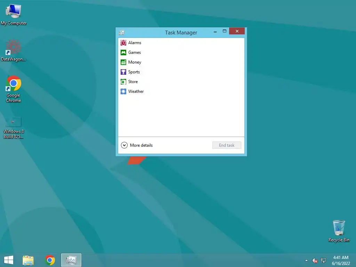Open the muted volume tray icon
Image resolution: width=356 pixels, height=267 pixels.
click(315, 260)
